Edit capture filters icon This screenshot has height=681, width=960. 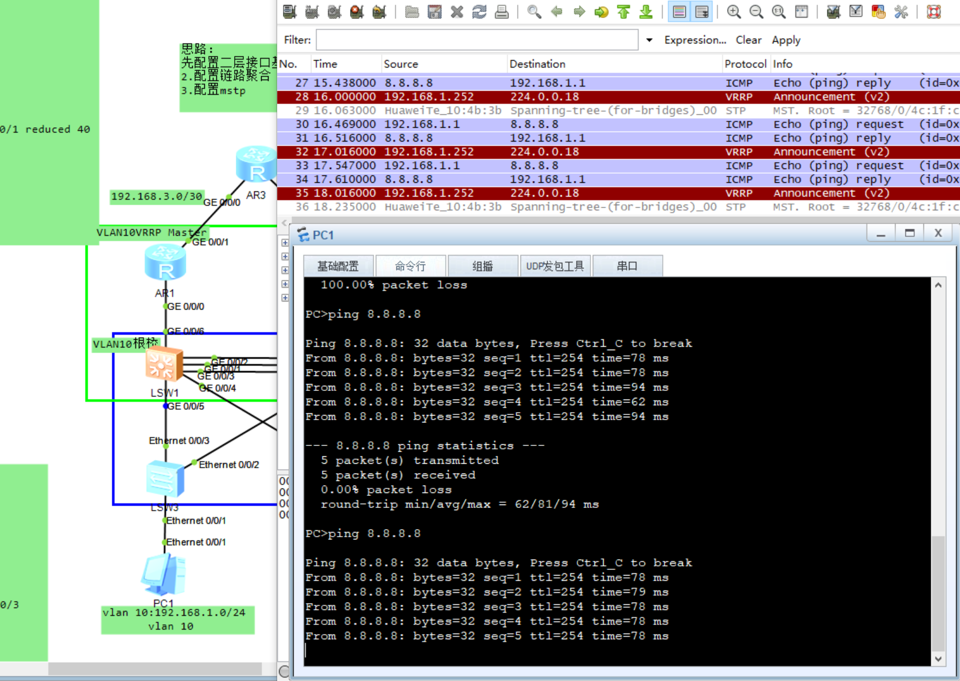[834, 11]
